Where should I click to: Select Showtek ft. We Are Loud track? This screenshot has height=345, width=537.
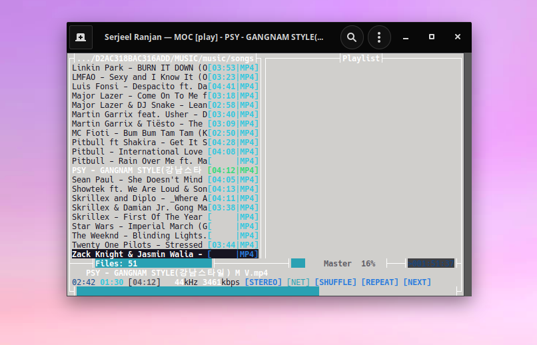165,189
